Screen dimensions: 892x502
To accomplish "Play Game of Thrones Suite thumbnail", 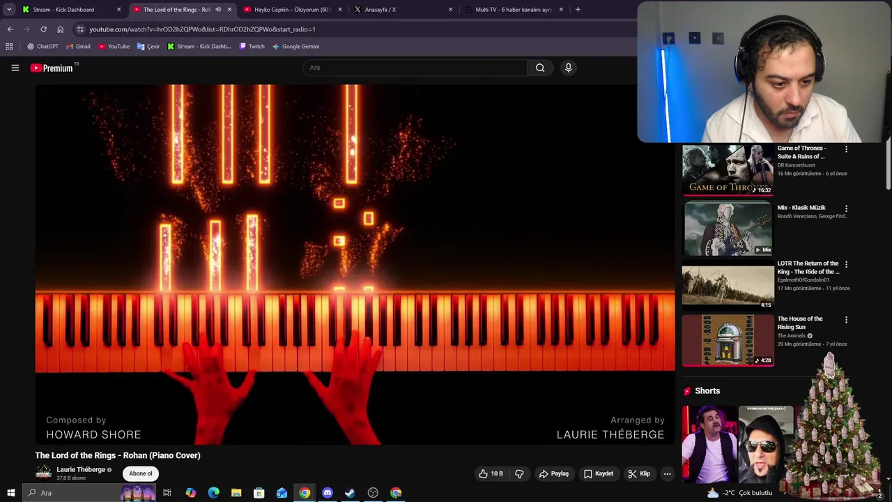I will click(x=728, y=169).
